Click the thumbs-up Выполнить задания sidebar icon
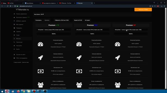The width and height of the screenshot is (167, 93). tap(14, 17)
